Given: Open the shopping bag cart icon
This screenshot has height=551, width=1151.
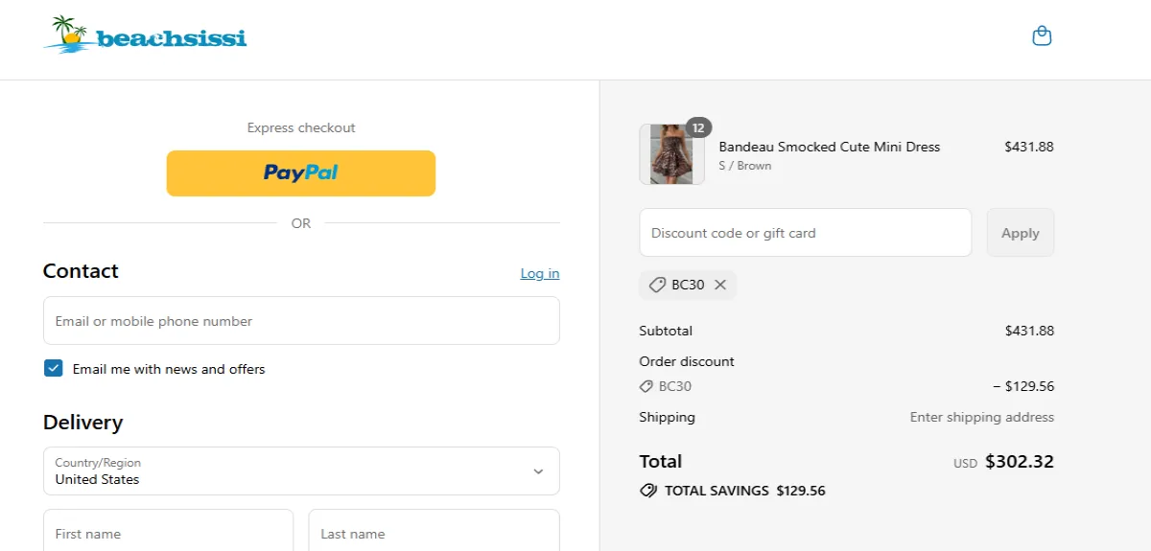Looking at the screenshot, I should (x=1042, y=36).
